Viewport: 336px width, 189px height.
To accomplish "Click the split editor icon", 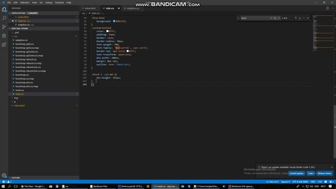I will click(x=328, y=8).
